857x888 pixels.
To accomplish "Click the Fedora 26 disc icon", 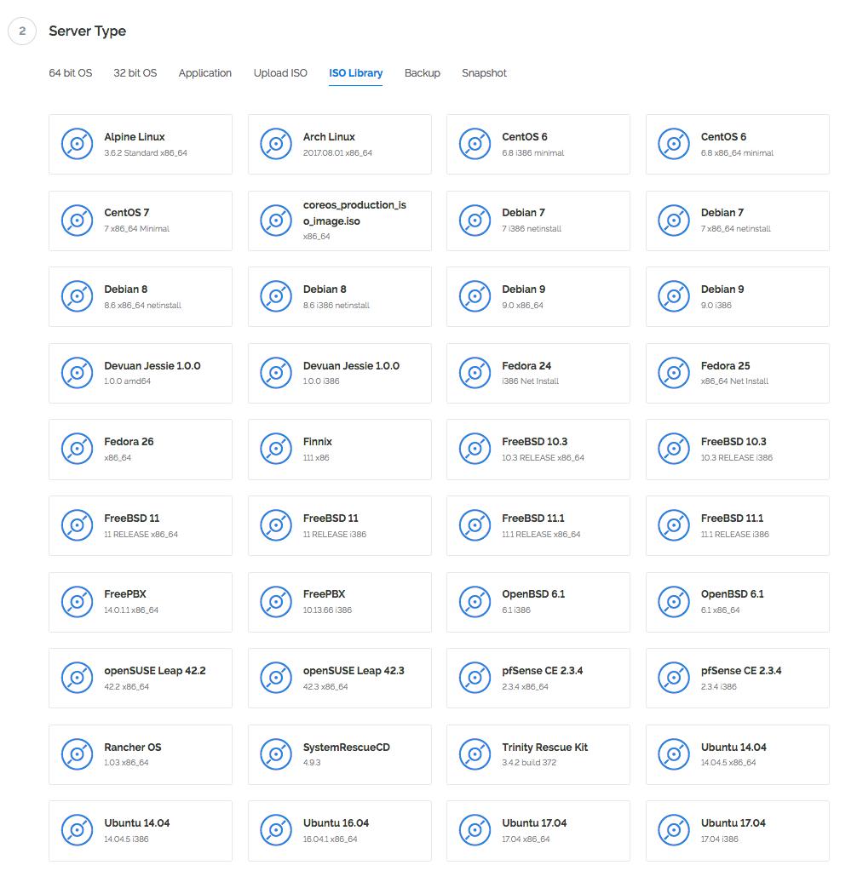I will [77, 449].
